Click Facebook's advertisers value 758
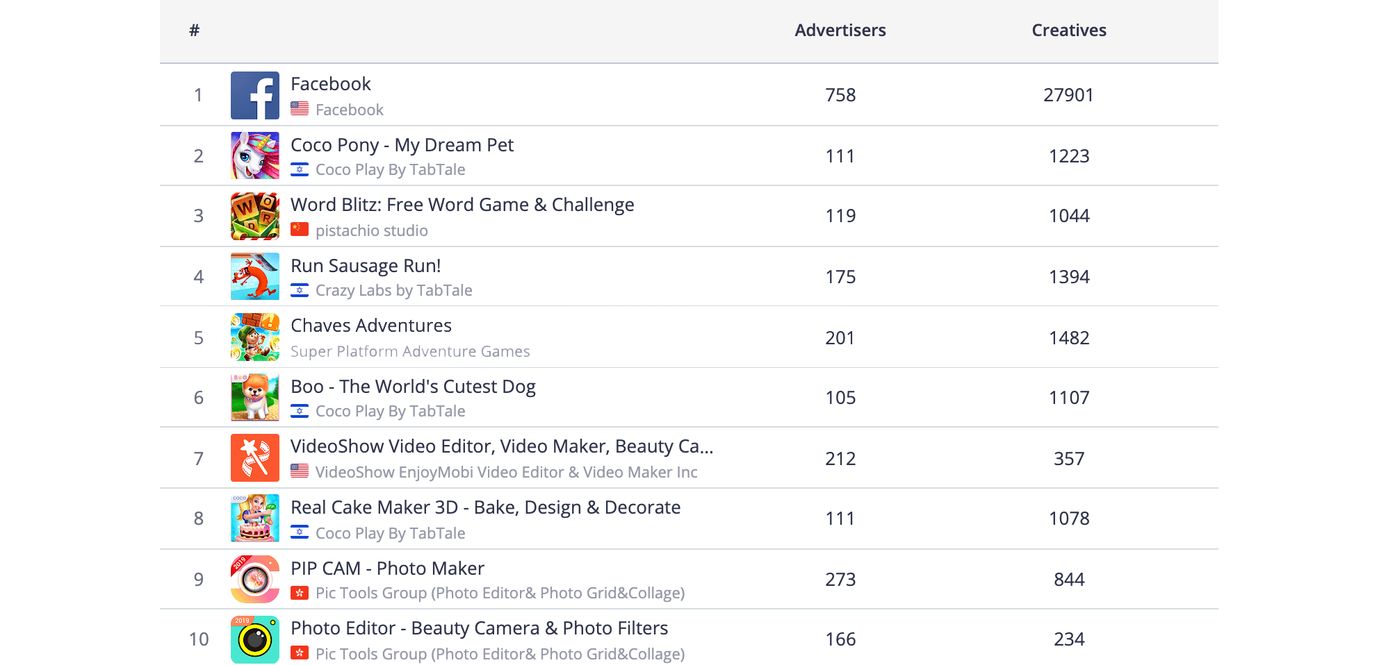Image resolution: width=1379 pixels, height=665 pixels. point(840,95)
